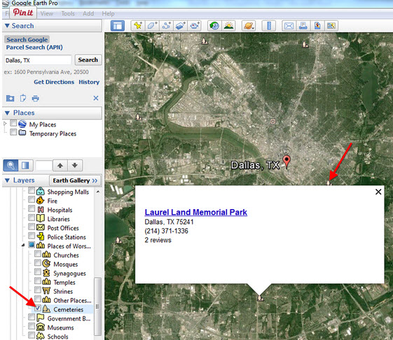Check the Museums layer checkbox
Image resolution: width=393 pixels, height=340 pixels.
[x=32, y=326]
